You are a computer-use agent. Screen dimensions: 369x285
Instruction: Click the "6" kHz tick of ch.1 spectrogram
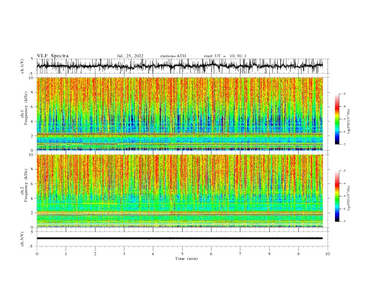32,107
